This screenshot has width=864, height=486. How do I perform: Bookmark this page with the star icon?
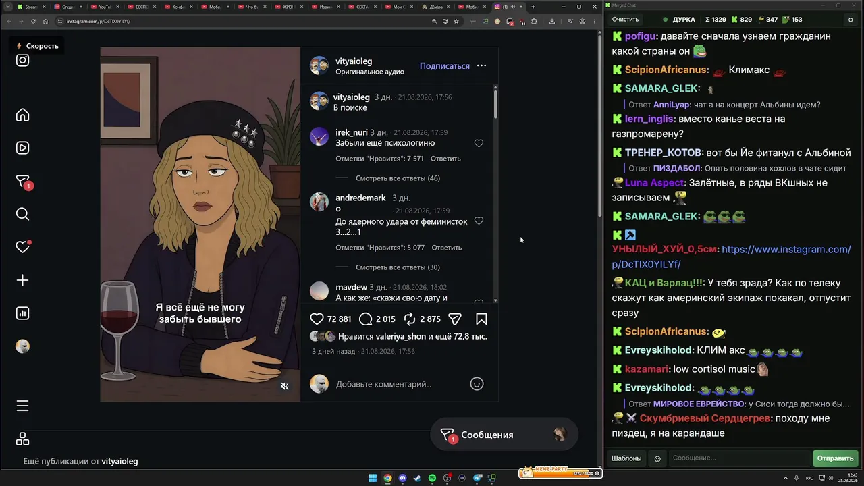[x=456, y=21]
